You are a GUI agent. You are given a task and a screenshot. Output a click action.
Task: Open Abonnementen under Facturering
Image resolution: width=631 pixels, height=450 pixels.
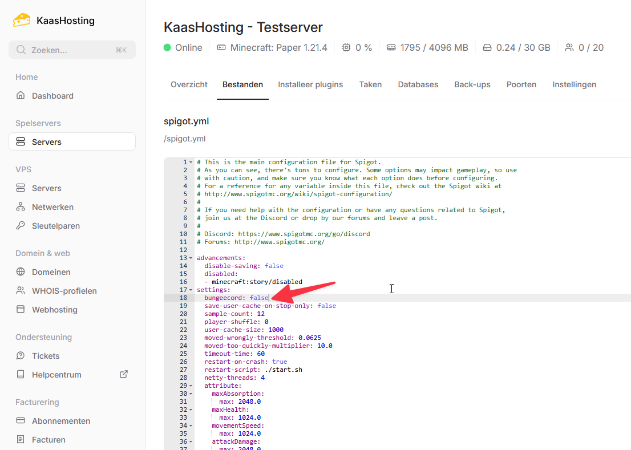[x=60, y=421]
